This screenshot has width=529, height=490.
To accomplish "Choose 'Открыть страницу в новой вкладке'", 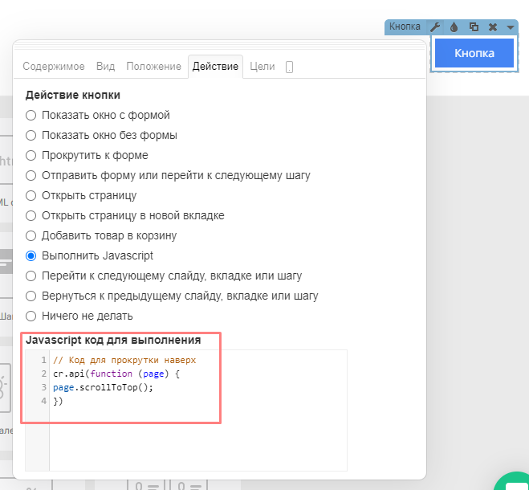I will tap(31, 215).
